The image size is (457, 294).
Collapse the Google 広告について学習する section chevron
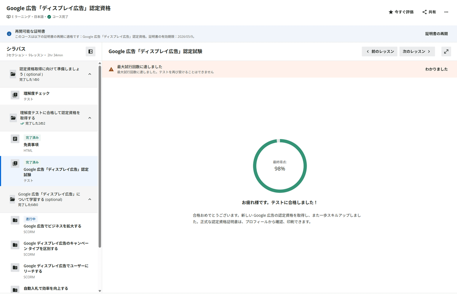tap(90, 199)
